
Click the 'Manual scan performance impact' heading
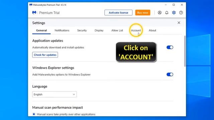click(58, 107)
